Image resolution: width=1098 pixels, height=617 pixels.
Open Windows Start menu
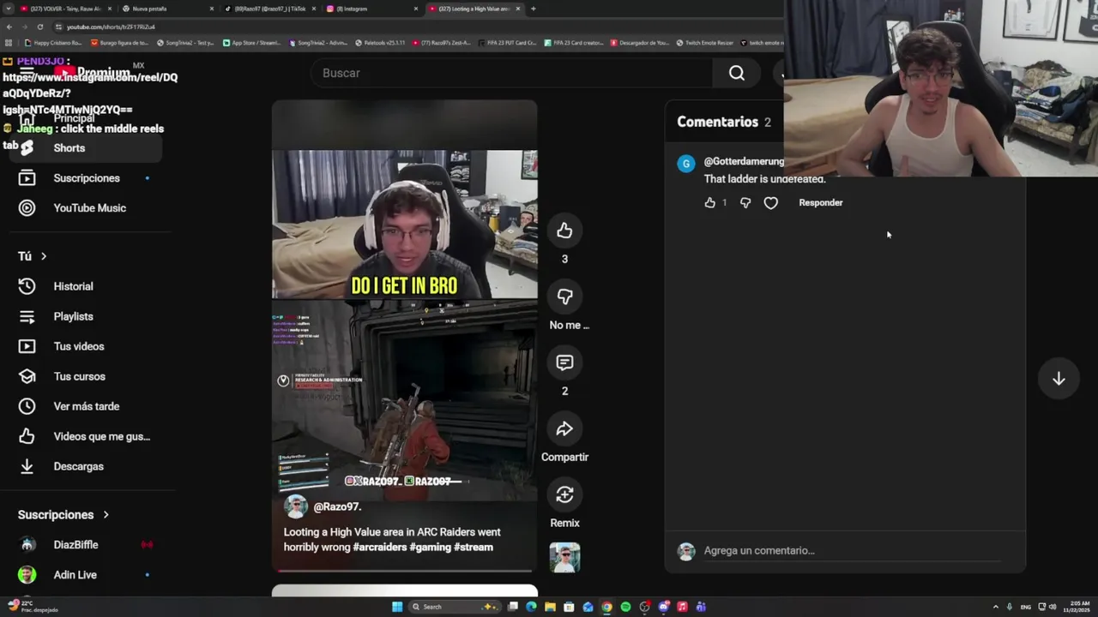[397, 607]
